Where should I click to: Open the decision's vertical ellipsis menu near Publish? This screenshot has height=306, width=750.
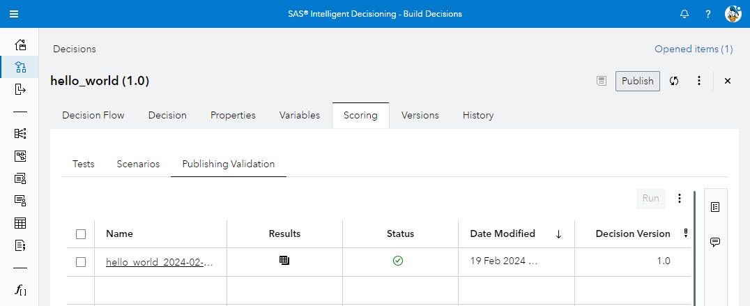coord(699,81)
